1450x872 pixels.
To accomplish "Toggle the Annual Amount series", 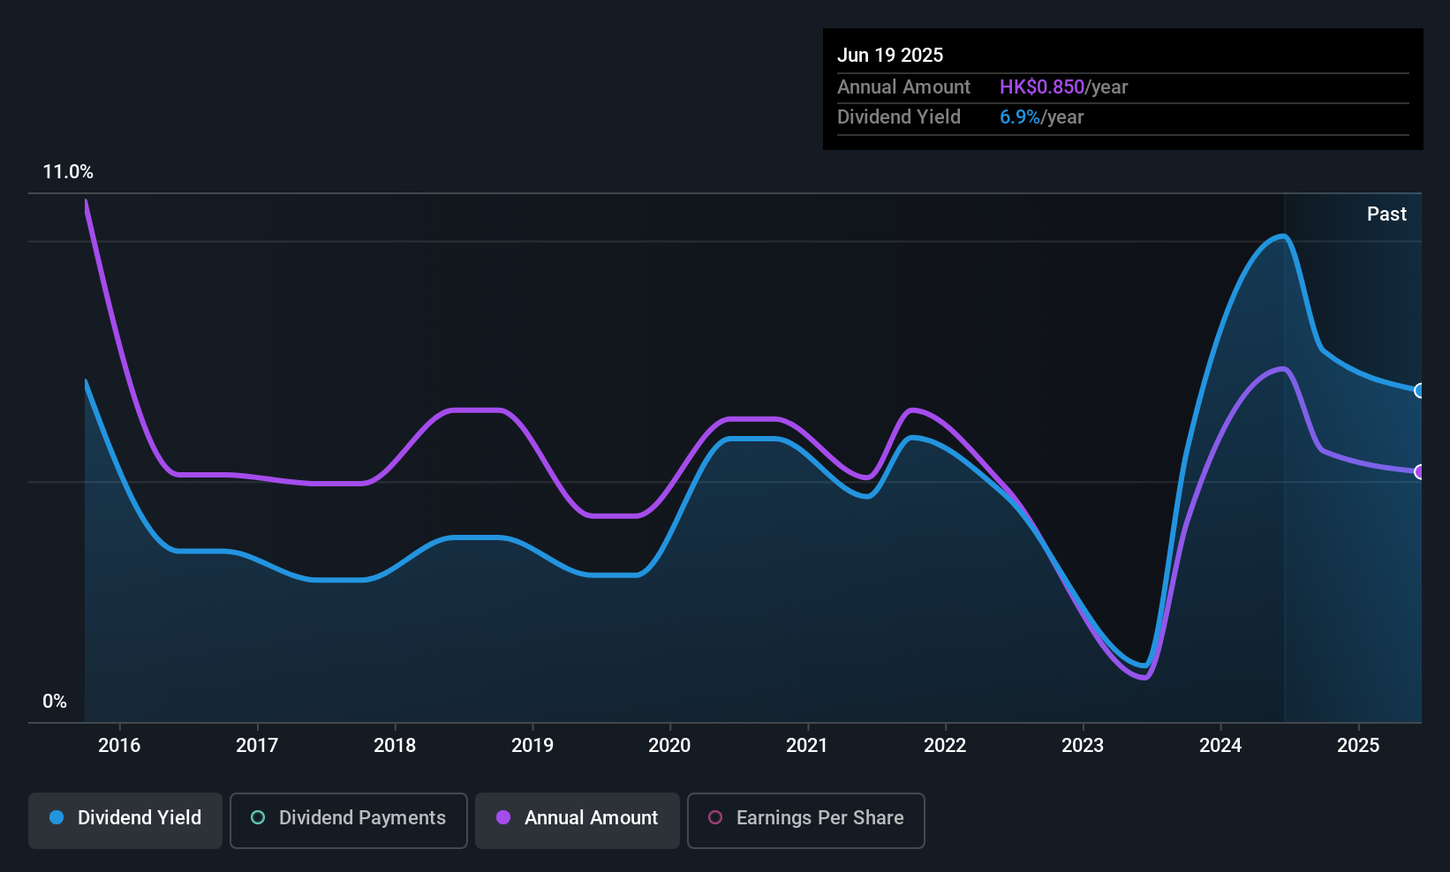I will pos(578,820).
